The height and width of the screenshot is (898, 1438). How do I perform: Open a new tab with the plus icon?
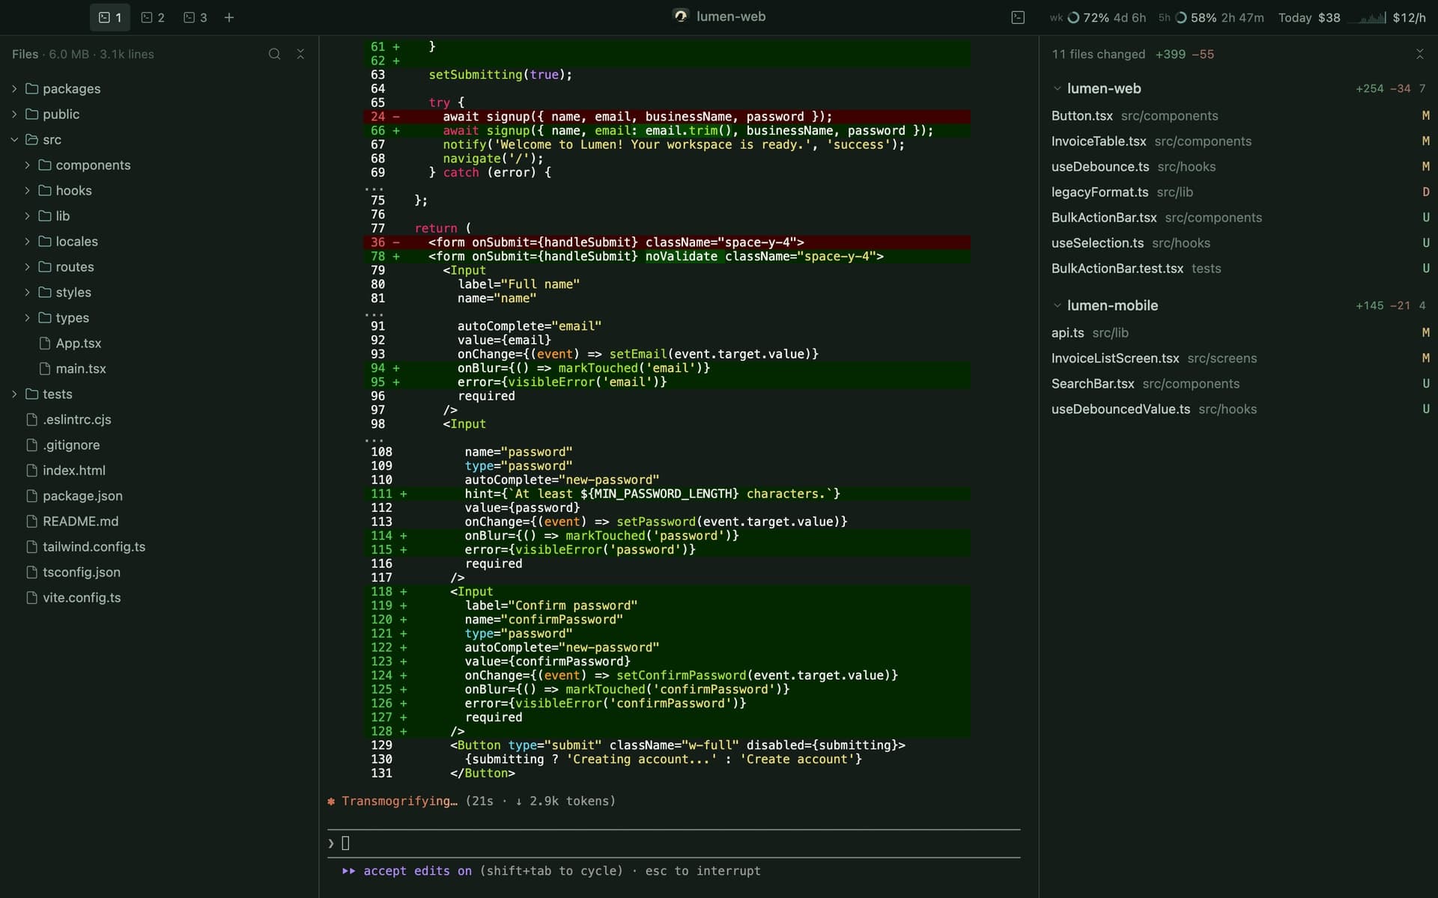pos(229,17)
